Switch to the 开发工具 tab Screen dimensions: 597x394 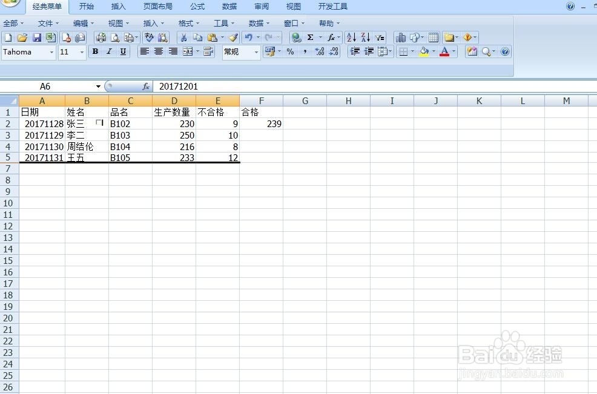333,7
